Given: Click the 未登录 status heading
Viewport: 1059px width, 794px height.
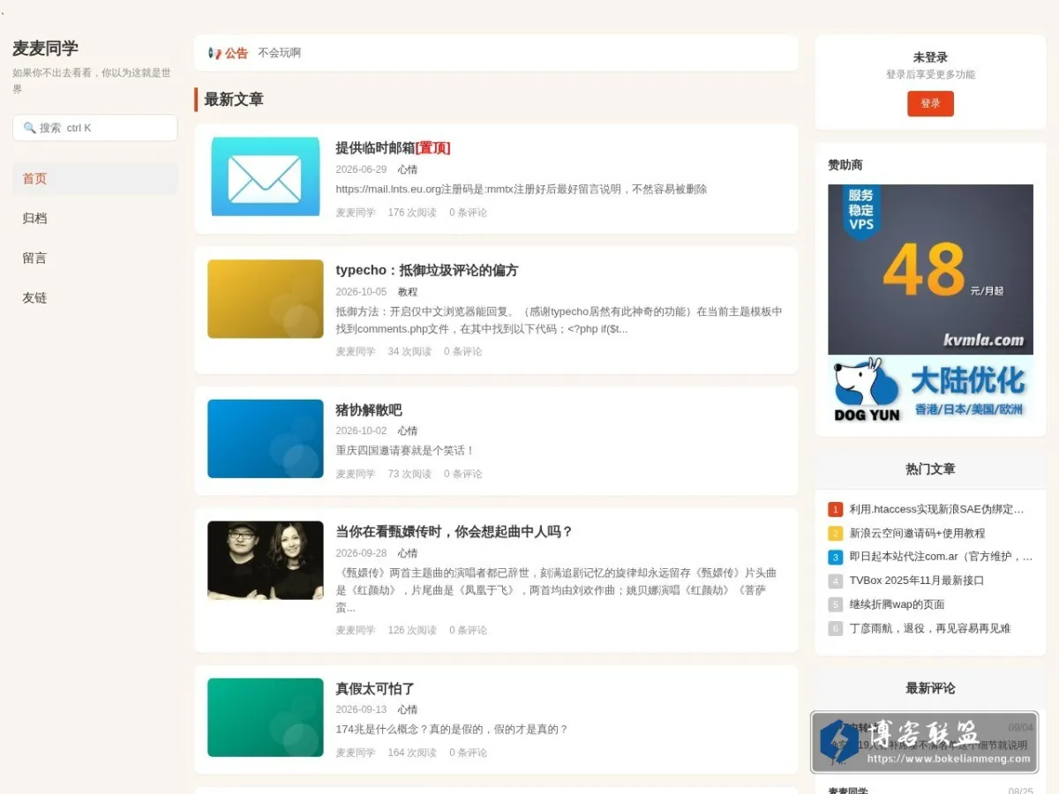Looking at the screenshot, I should (930, 57).
